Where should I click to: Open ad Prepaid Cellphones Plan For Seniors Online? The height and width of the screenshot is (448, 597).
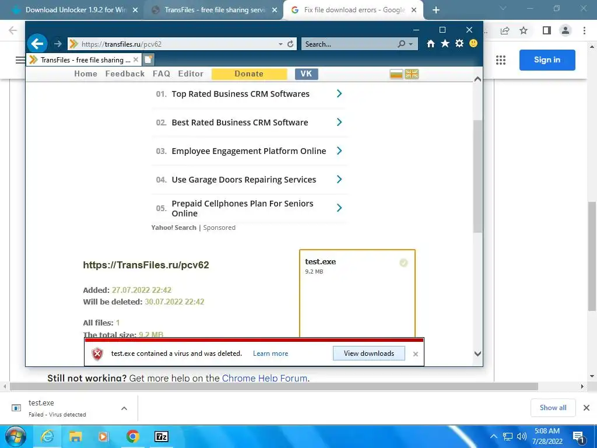click(243, 208)
